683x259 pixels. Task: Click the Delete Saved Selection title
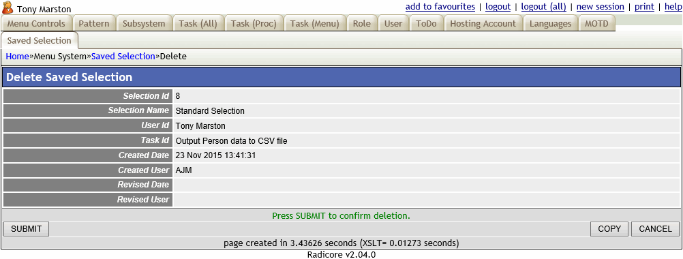(x=70, y=78)
